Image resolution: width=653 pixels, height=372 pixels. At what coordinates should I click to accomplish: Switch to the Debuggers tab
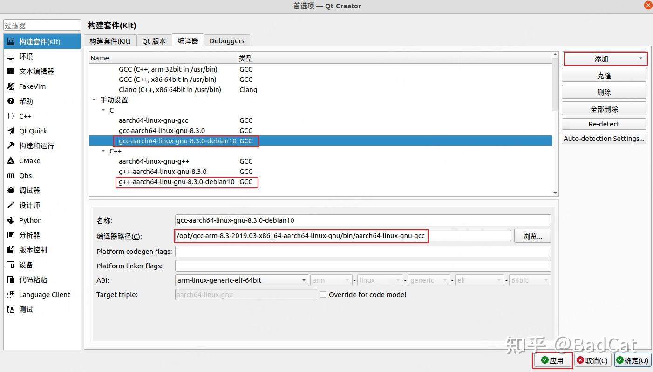[227, 41]
